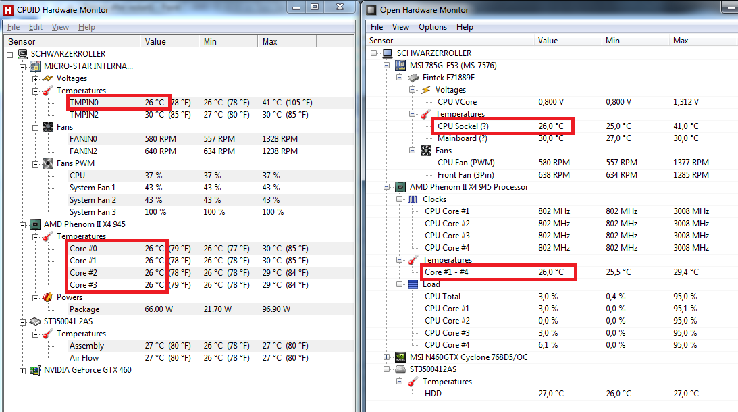Click the Open Hardware Monitor title bar icon
Image resolution: width=738 pixels, height=412 pixels.
(371, 10)
